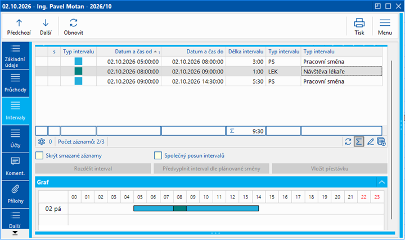Toggle the sum (Σ) row icon
This screenshot has height=240, width=405.
[359, 142]
